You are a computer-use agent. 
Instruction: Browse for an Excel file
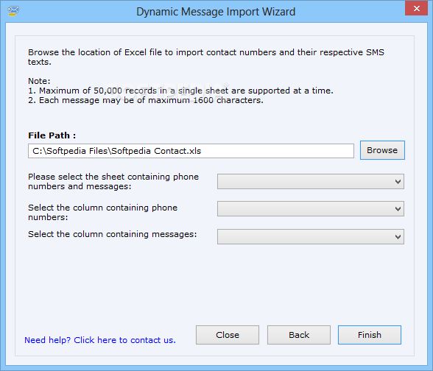point(382,150)
